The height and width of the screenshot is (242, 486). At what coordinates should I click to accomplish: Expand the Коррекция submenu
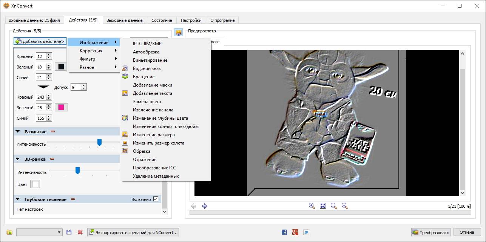point(94,51)
